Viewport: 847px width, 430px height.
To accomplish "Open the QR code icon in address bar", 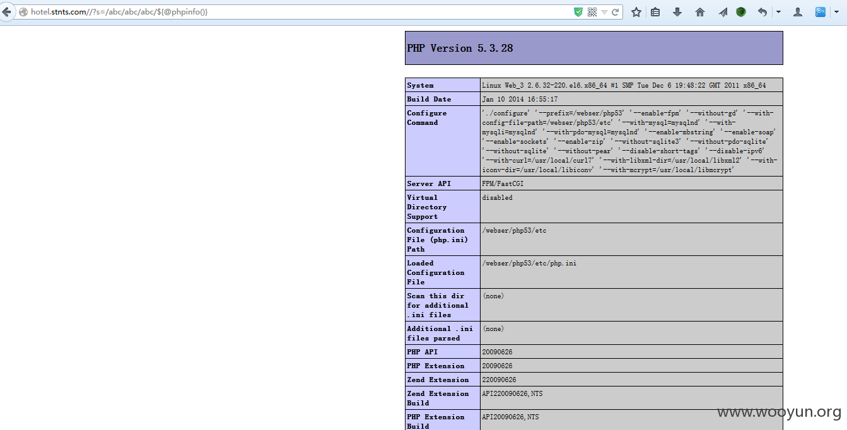I will coord(592,12).
